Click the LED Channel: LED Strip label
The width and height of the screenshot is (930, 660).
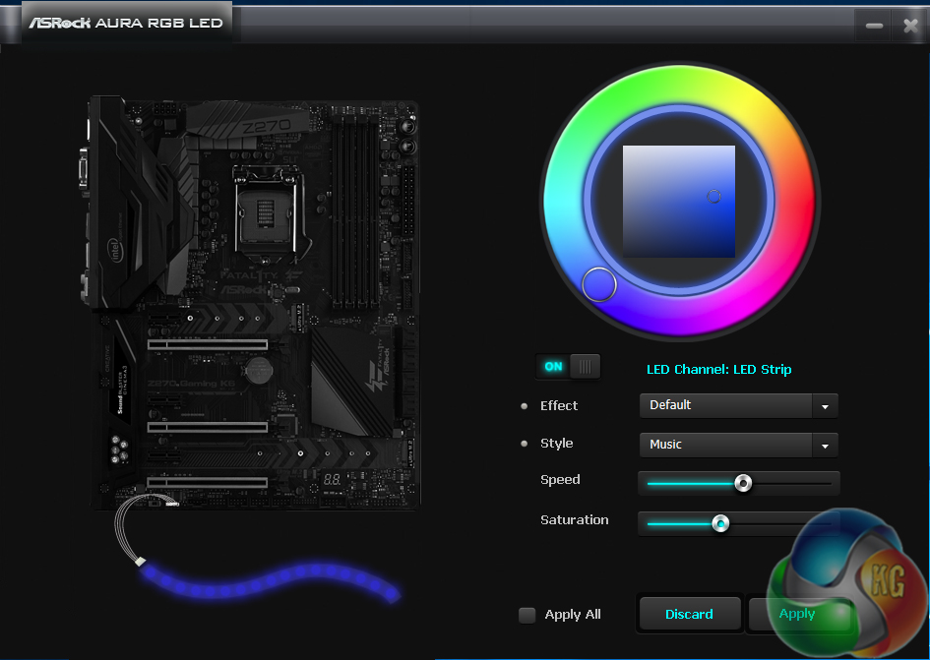[x=718, y=370]
